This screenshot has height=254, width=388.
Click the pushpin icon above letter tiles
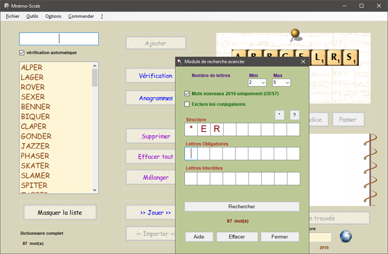(296, 35)
